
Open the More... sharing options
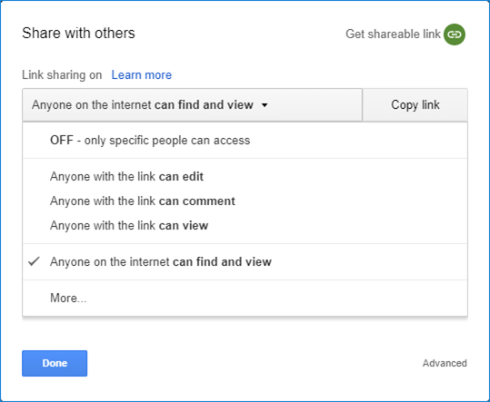245,299
